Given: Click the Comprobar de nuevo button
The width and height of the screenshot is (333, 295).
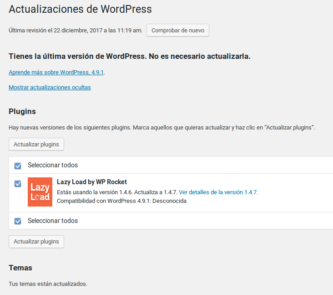Looking at the screenshot, I should 178,30.
